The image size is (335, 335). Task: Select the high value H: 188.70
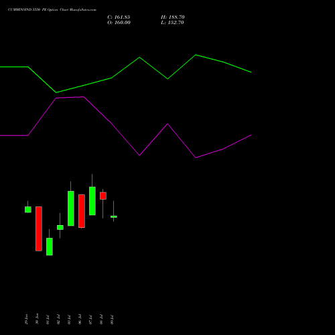point(173,17)
